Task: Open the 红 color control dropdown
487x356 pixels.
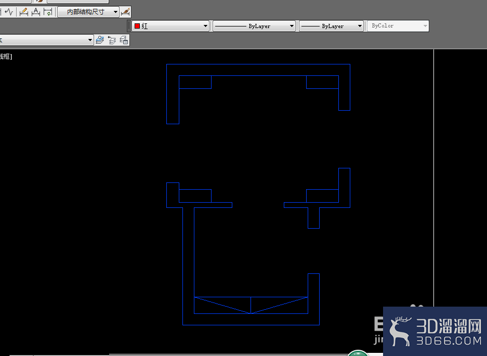Action: click(170, 26)
